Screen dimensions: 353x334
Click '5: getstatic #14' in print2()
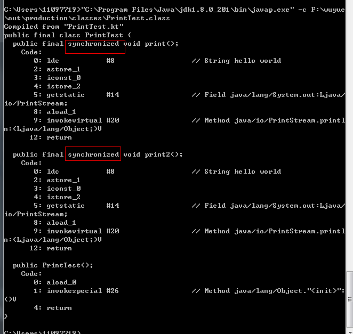tap(76, 206)
